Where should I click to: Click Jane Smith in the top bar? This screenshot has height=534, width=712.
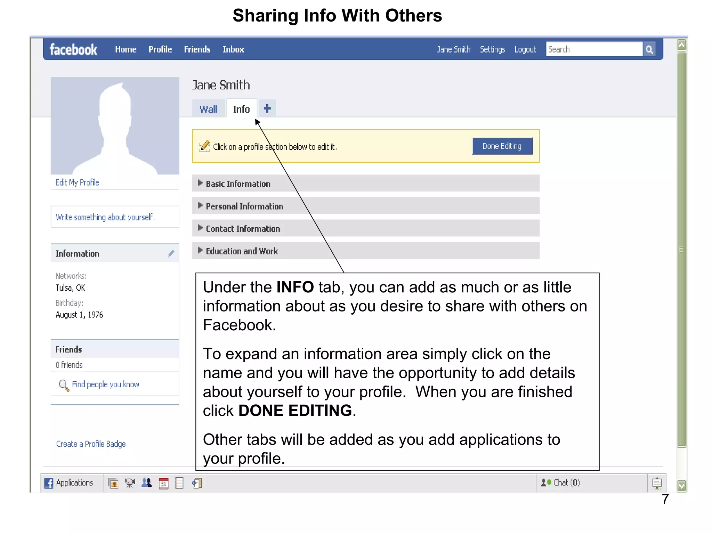454,49
